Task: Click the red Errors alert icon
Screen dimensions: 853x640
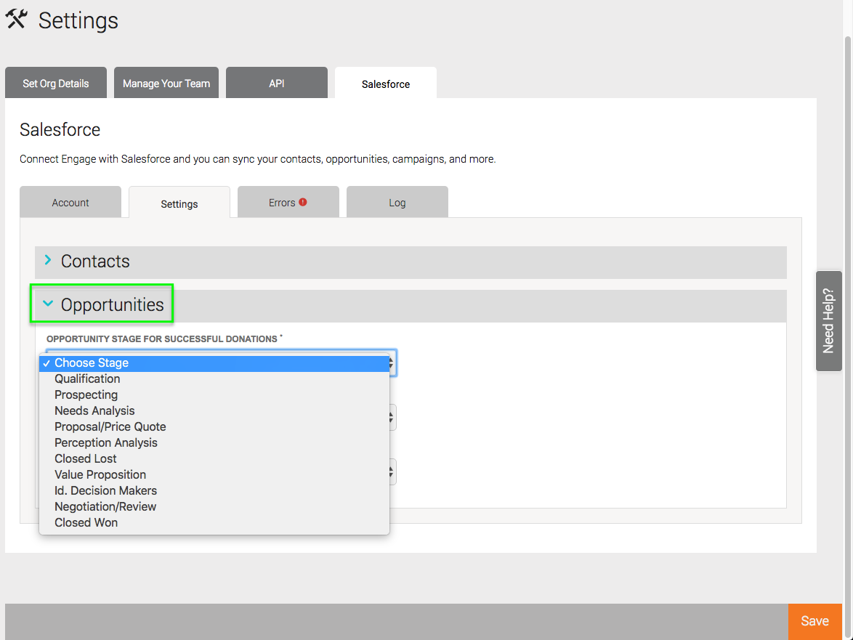Action: [x=303, y=202]
